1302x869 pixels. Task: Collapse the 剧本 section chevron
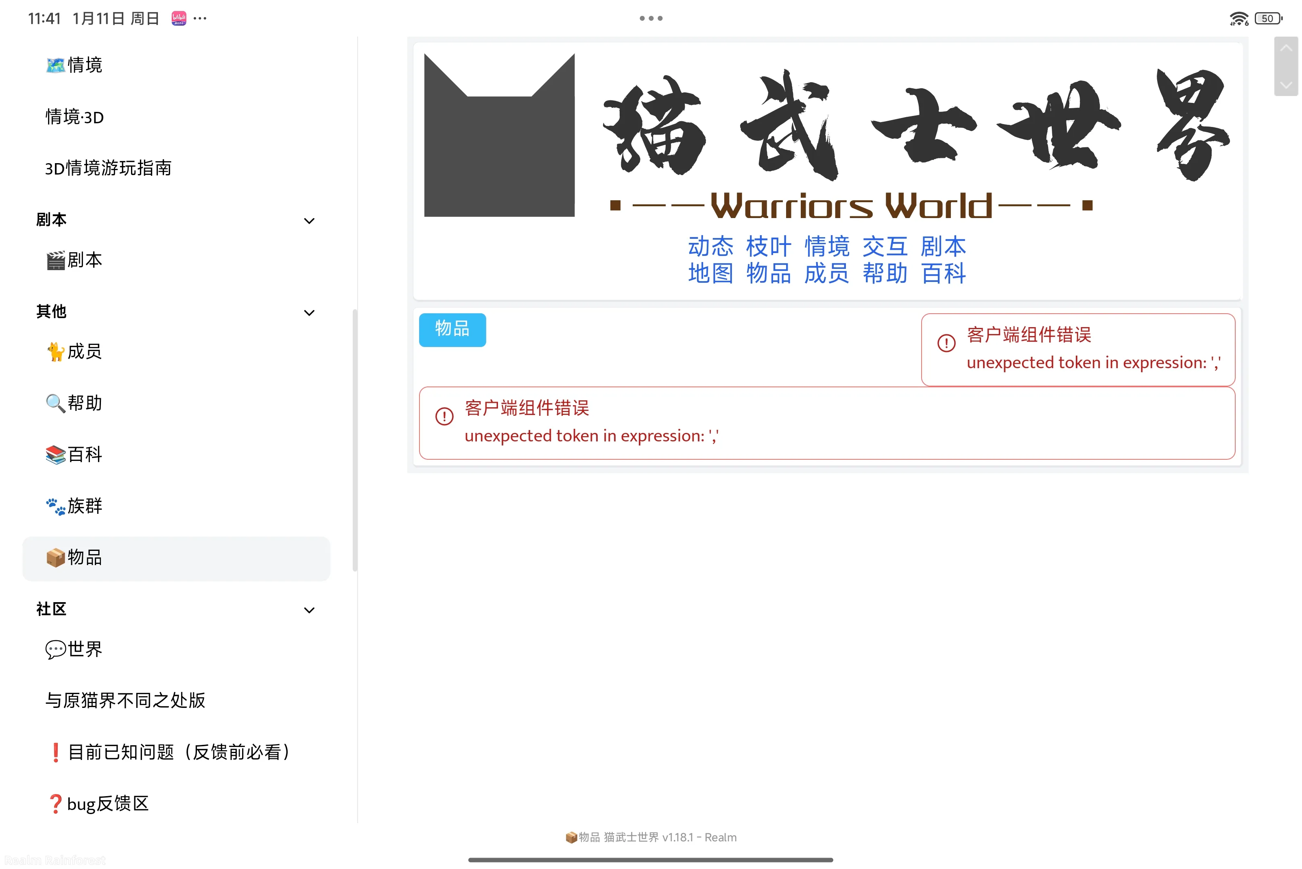pos(309,221)
